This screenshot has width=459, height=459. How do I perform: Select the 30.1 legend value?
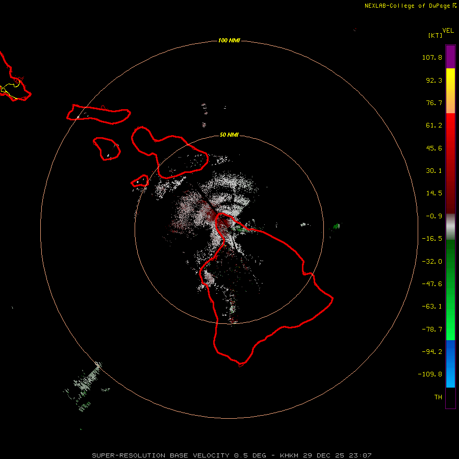434,171
